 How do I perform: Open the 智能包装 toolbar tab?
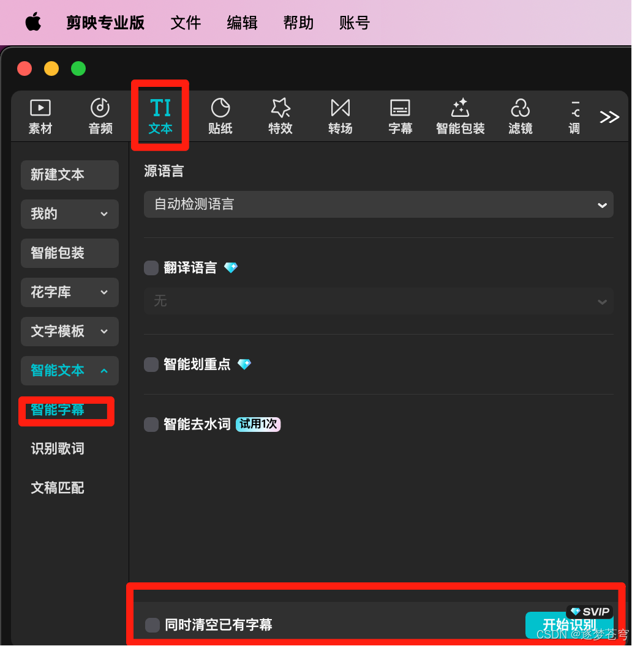coord(461,117)
